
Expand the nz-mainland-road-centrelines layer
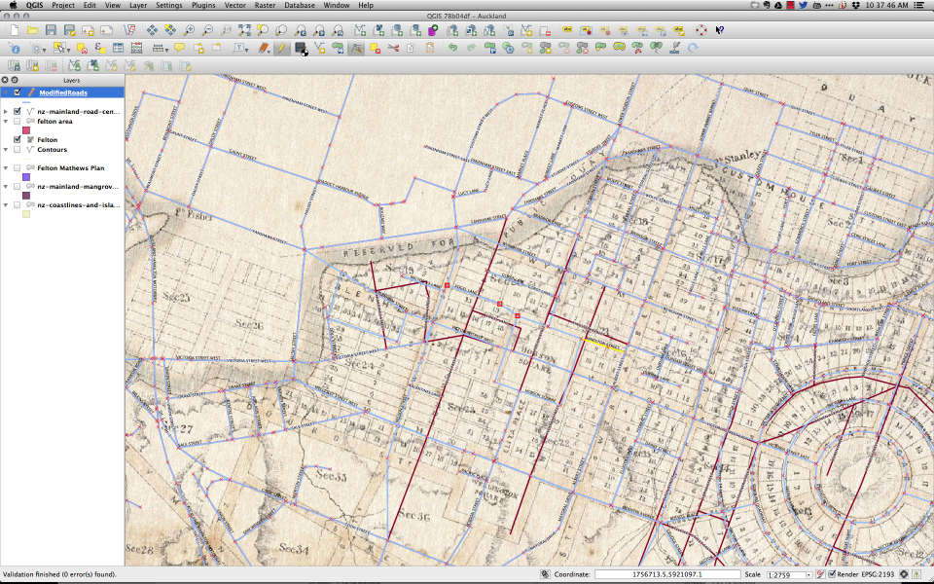(6, 111)
